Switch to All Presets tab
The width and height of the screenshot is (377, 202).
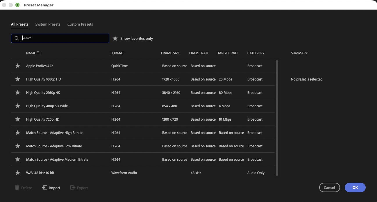pyautogui.click(x=19, y=24)
